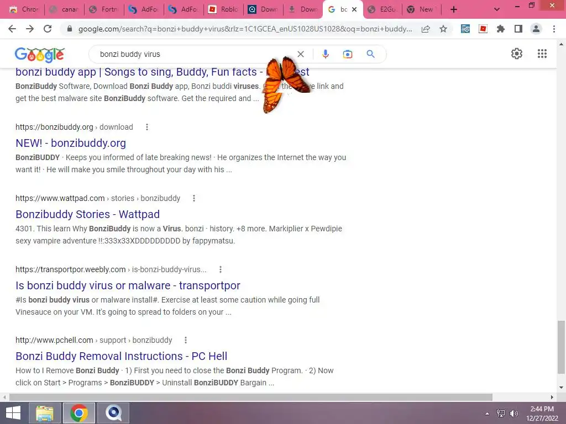Open Bonzibuddy Stories - Wattpad link
Screen dimensions: 566x424
88,214
